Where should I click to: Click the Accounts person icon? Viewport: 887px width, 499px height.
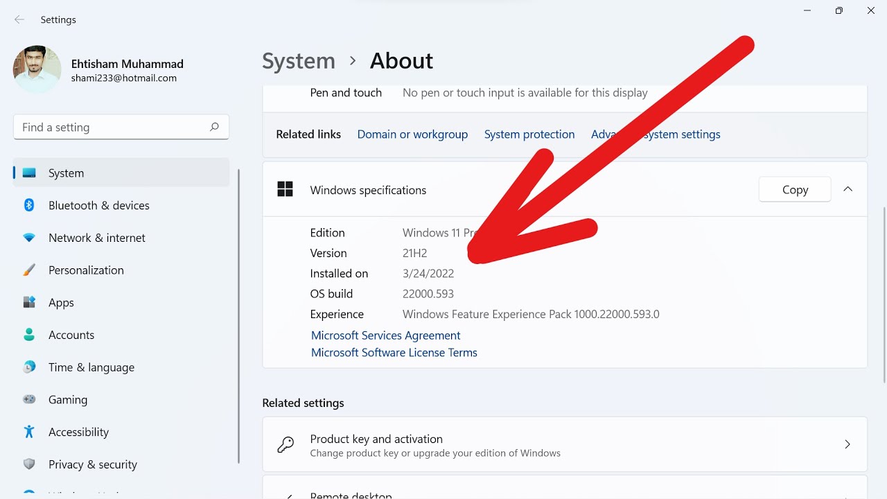click(x=29, y=335)
